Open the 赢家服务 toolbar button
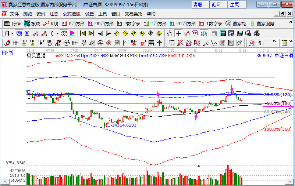Viewport: 295px width, 186px height. 262,23
